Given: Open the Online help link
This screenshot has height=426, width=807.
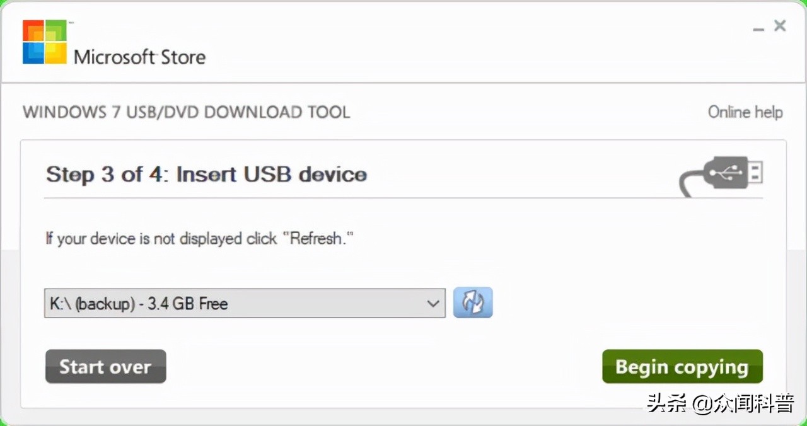Looking at the screenshot, I should click(x=745, y=112).
